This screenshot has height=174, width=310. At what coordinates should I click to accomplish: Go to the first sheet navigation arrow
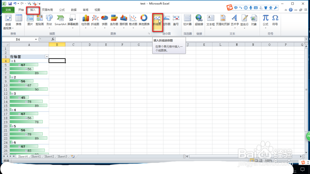4,156
